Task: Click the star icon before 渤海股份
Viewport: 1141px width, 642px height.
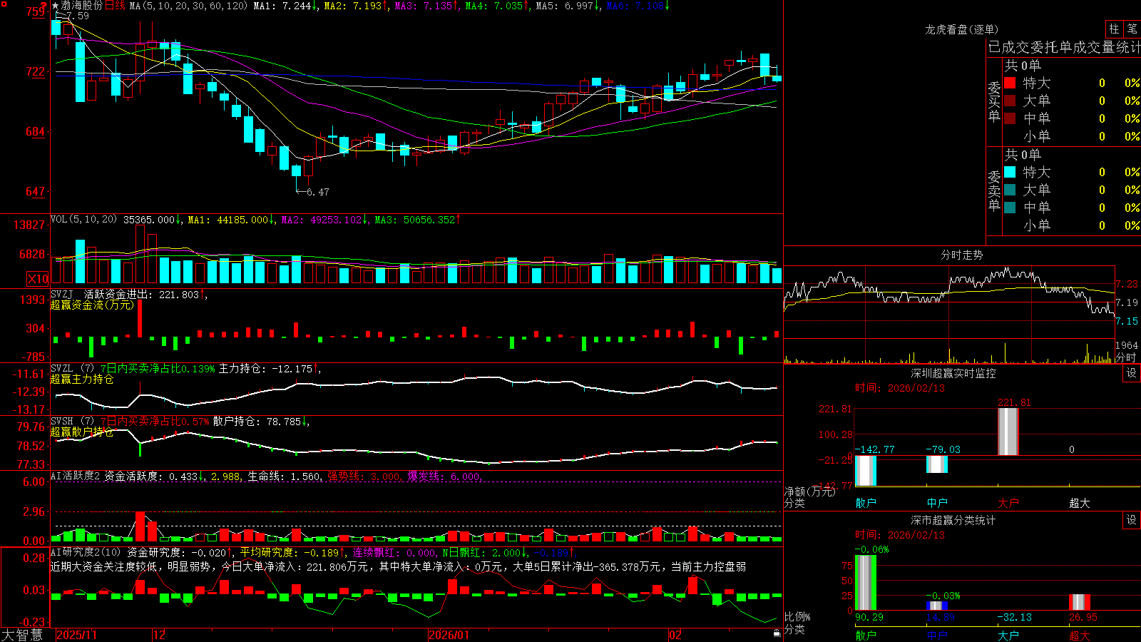Action: (55, 6)
